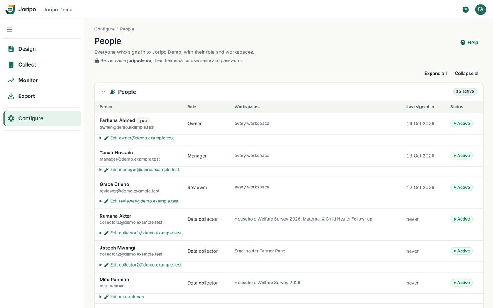
Task: Select the Configure menu item
Action: 42,118
